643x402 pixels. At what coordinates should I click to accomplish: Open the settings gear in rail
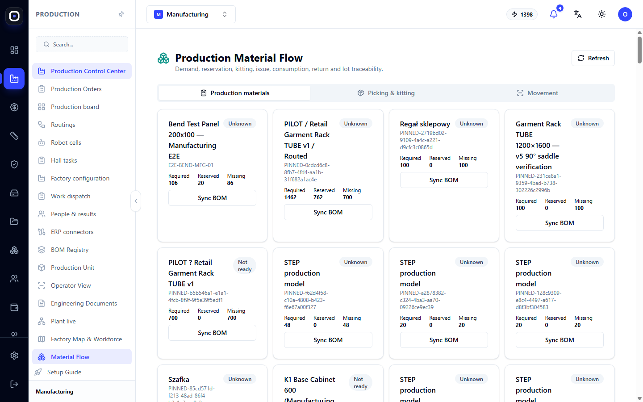coord(14,356)
